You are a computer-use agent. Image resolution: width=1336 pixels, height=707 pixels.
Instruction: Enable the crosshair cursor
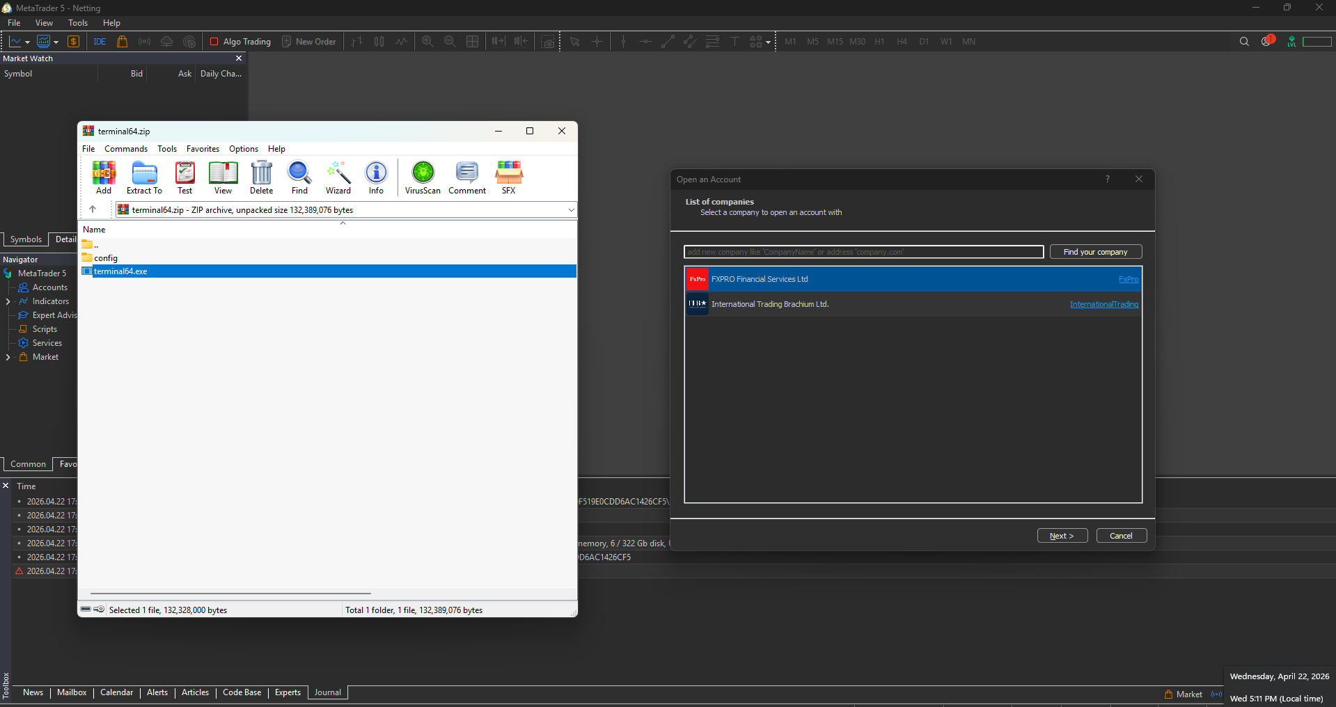pos(597,42)
